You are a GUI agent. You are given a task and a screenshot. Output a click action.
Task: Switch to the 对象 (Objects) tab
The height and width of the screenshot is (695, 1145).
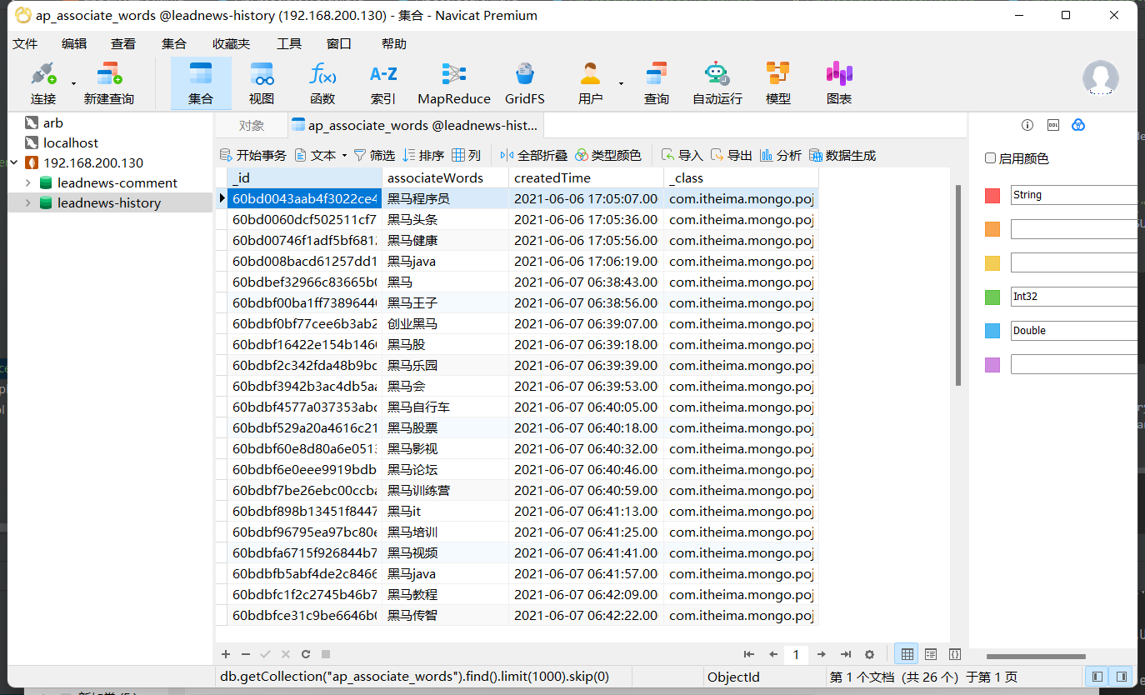pos(251,126)
